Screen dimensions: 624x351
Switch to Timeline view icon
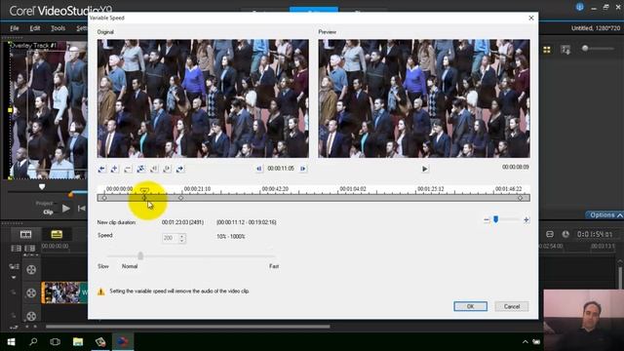[x=57, y=234]
